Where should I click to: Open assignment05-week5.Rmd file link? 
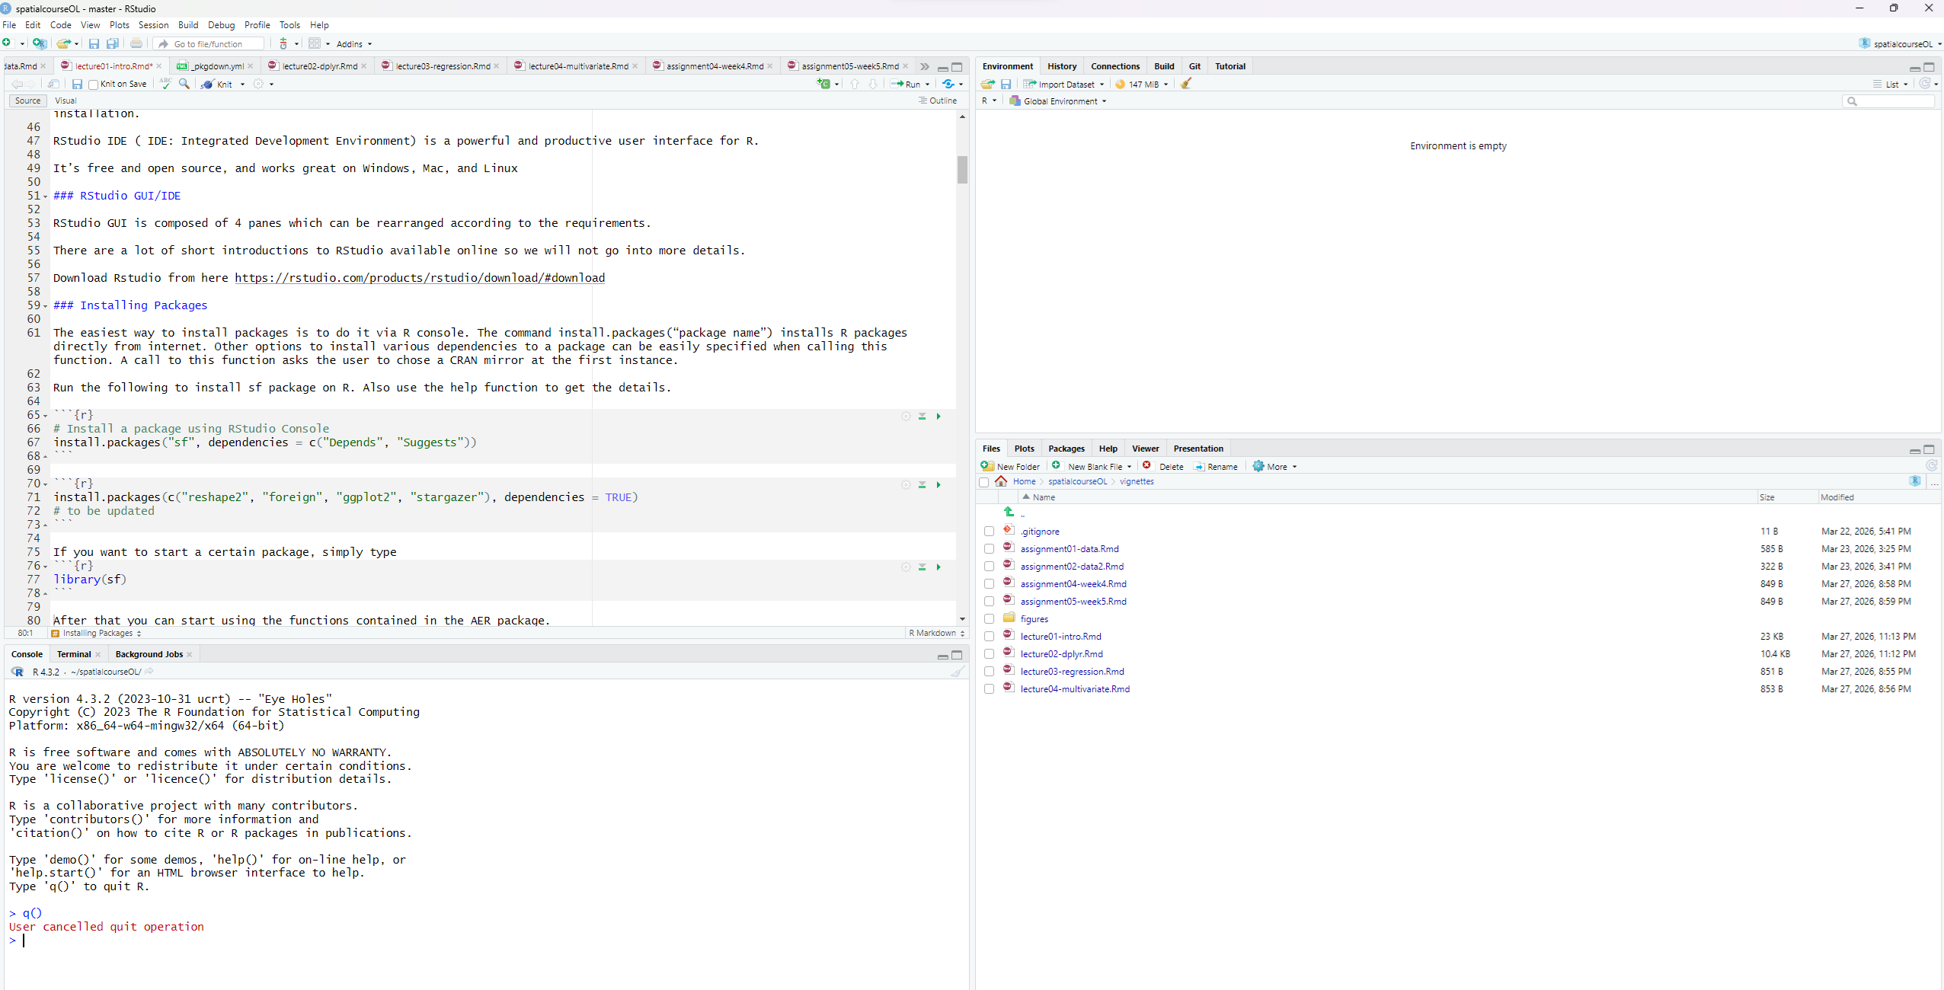point(1073,602)
